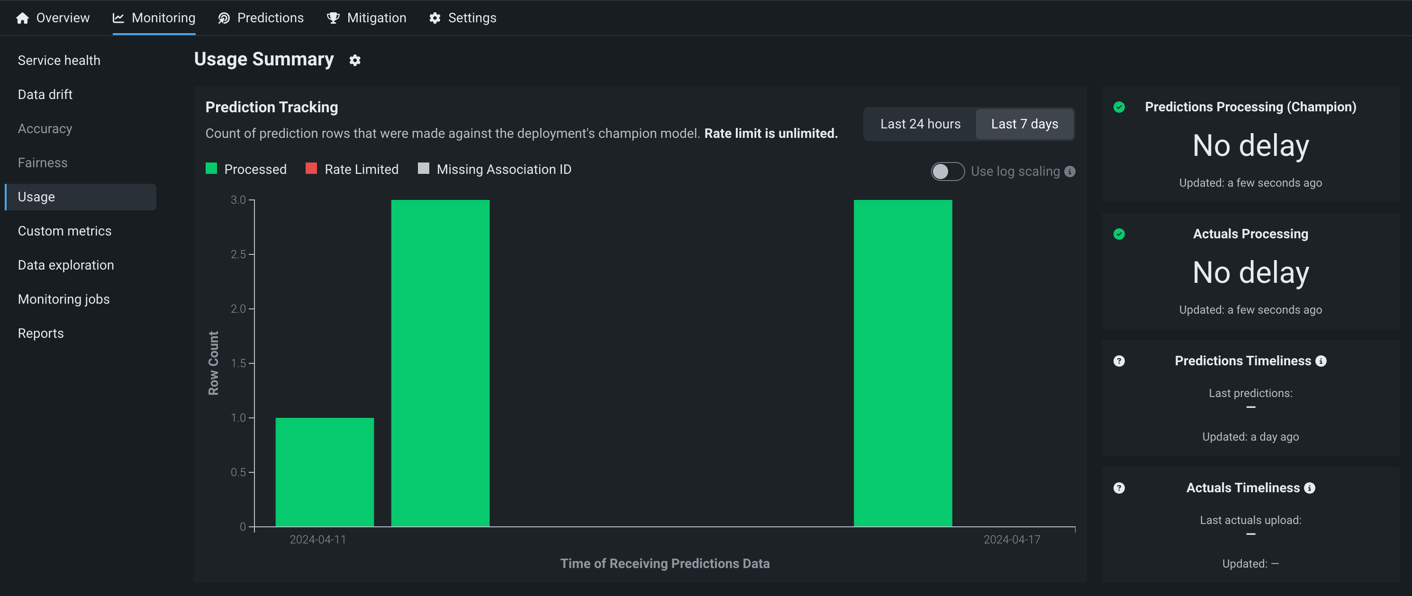Screen dimensions: 1412x596
Task: Select the Last 7 days range
Action: pyautogui.click(x=1024, y=124)
